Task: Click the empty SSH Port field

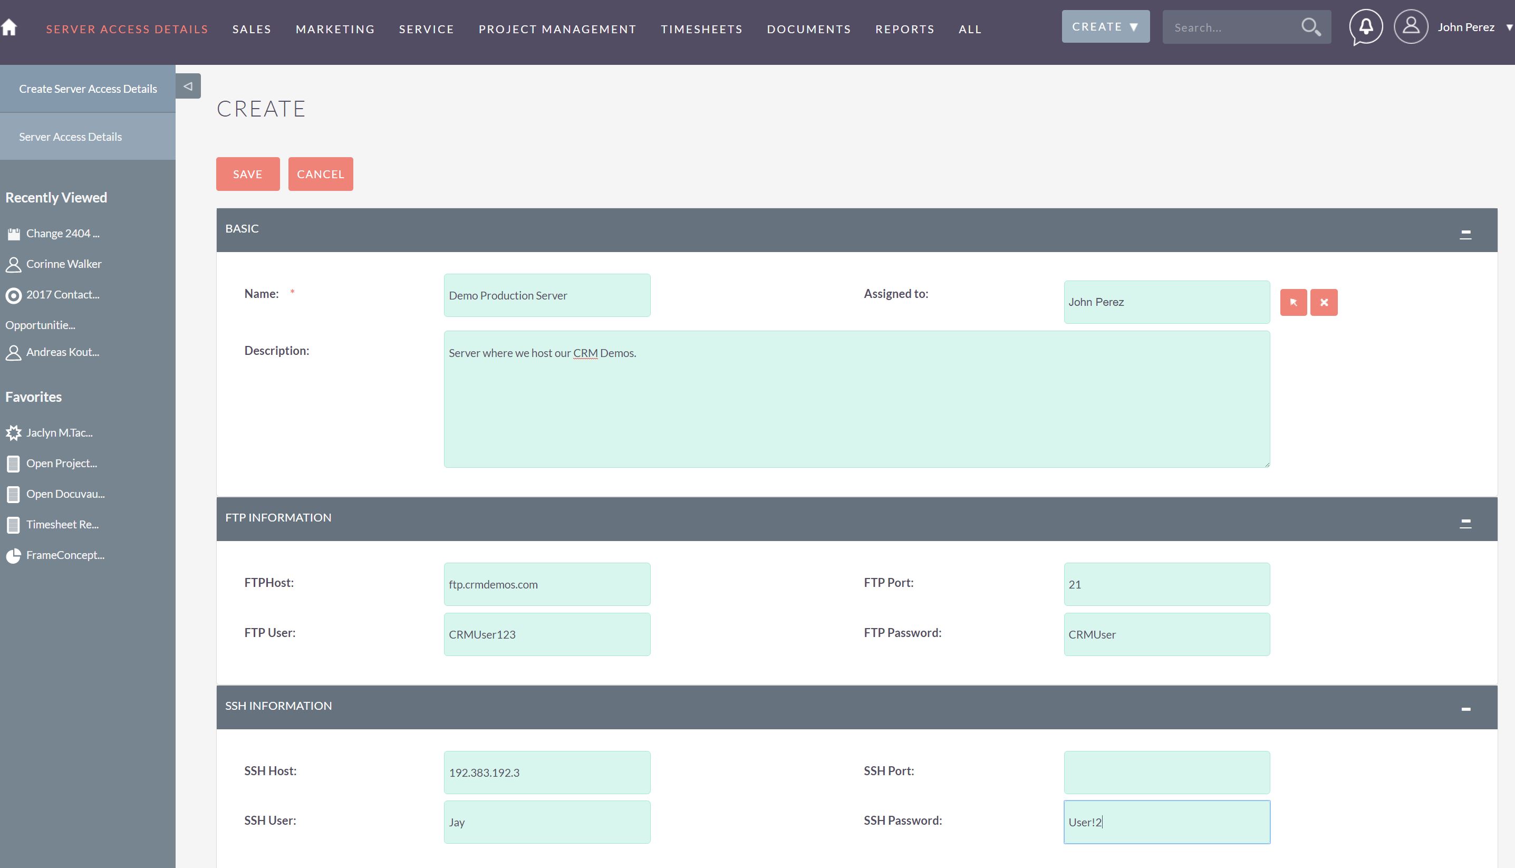Action: (x=1166, y=773)
